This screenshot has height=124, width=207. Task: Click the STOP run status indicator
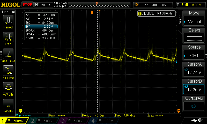(27, 5)
